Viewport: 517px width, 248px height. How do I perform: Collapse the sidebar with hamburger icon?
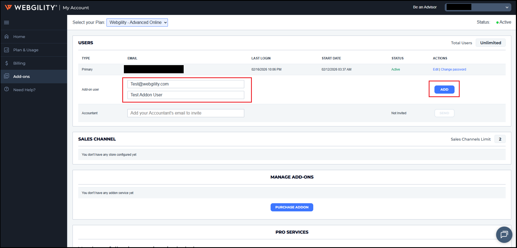pyautogui.click(x=7, y=23)
